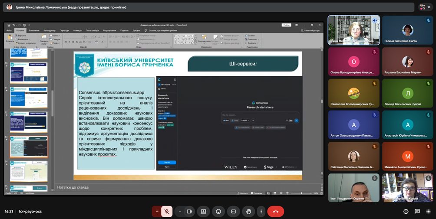Select Галина Василівна Саган video tile
The image size is (436, 219).
point(408,31)
